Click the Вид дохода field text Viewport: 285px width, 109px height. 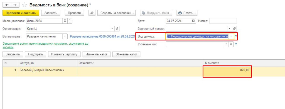point(197,37)
